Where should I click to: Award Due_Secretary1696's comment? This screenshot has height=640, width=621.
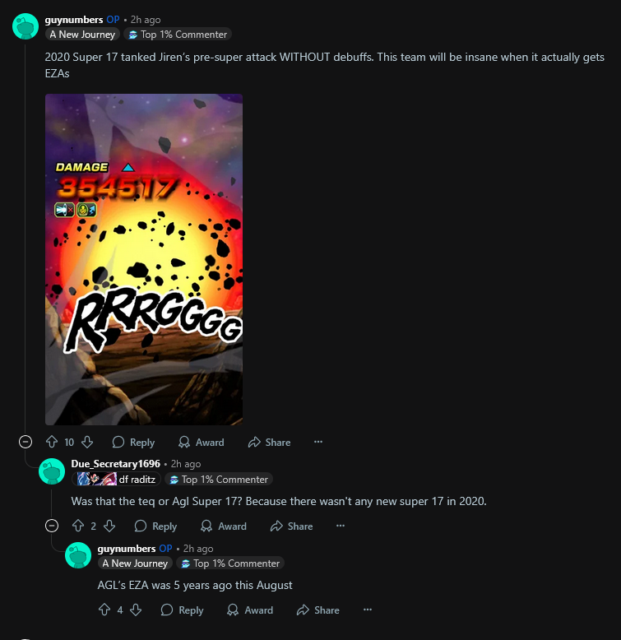tap(224, 526)
